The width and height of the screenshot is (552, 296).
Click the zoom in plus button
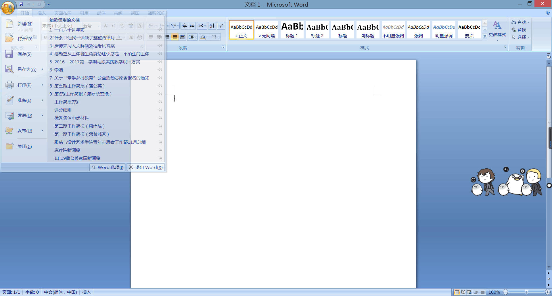[x=547, y=292]
